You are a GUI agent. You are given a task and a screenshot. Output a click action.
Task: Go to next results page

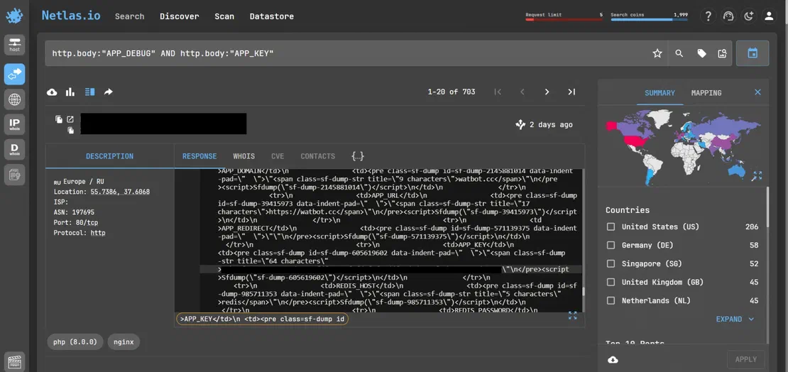(547, 92)
